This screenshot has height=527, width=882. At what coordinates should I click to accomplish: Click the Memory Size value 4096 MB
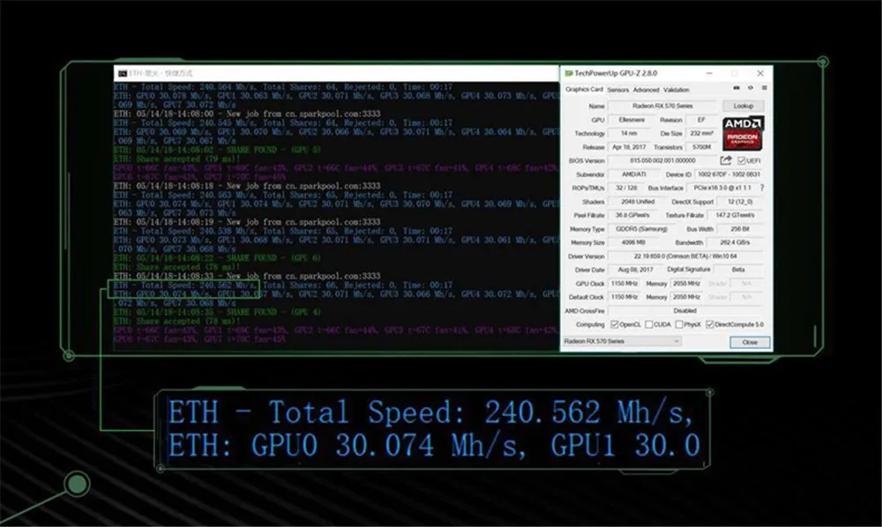633,242
